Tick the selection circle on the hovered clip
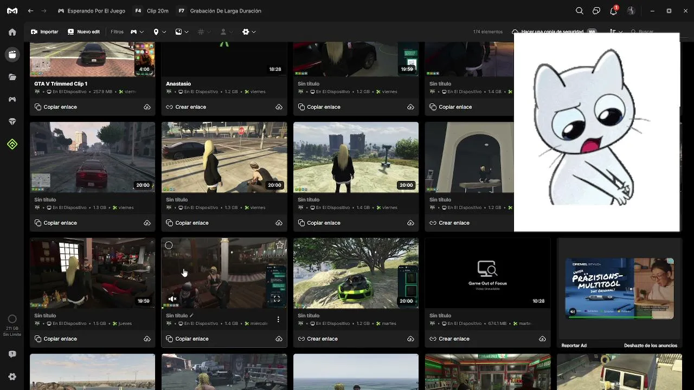Viewport: 694px width, 390px height. [x=169, y=245]
